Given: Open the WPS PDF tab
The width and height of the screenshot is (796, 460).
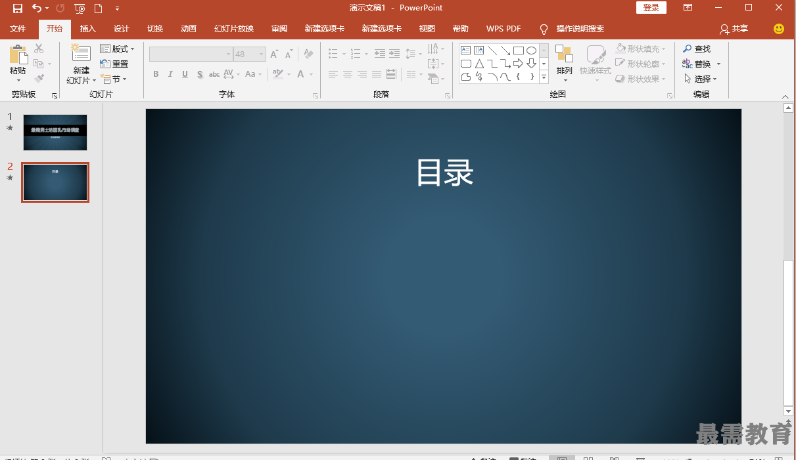Looking at the screenshot, I should tap(503, 29).
